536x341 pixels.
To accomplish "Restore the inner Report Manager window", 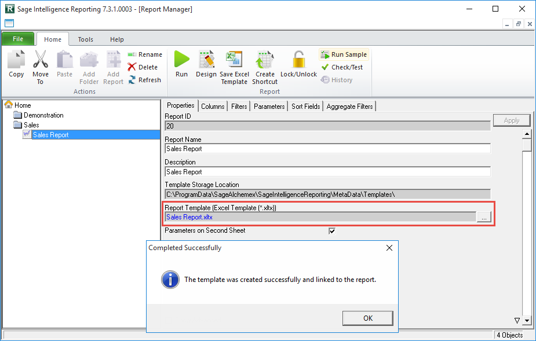I will pyautogui.click(x=519, y=24).
